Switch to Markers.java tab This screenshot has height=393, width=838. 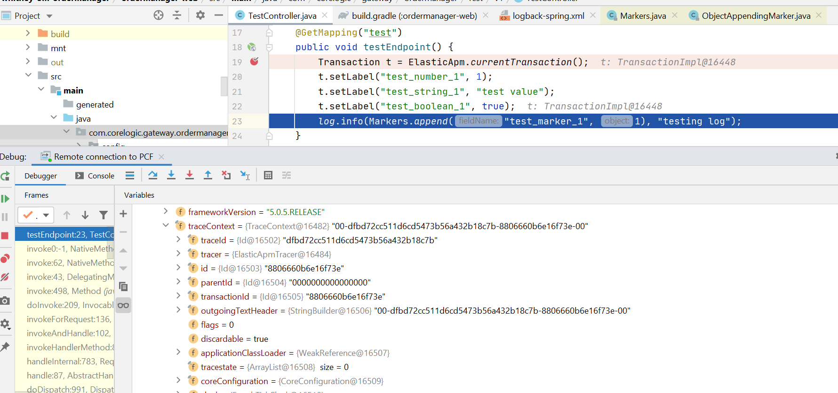643,15
